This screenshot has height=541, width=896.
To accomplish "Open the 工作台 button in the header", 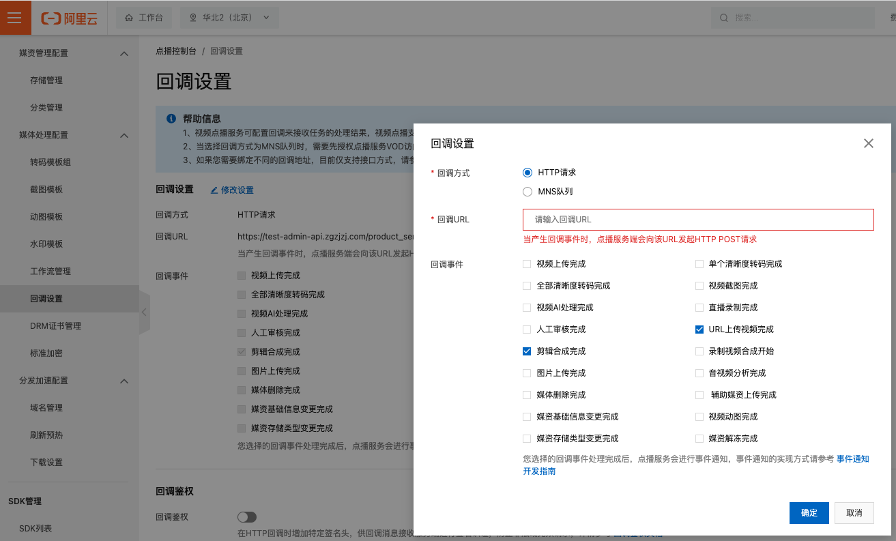I will [144, 18].
